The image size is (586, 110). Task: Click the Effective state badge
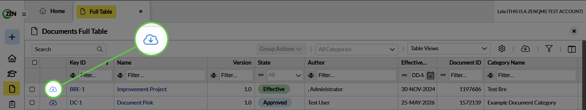pyautogui.click(x=274, y=89)
